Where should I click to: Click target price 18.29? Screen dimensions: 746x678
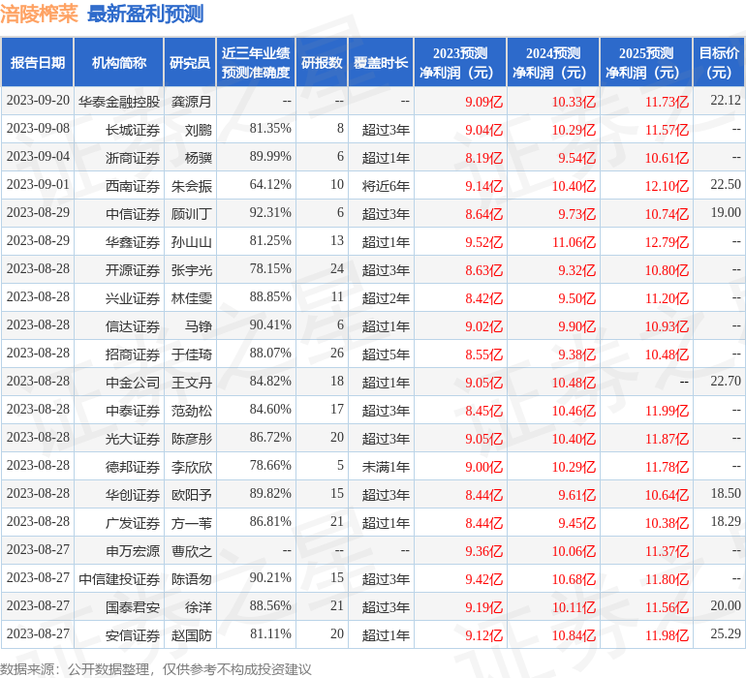click(726, 521)
